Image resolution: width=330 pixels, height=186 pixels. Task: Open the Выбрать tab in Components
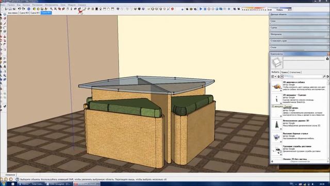point(275,72)
